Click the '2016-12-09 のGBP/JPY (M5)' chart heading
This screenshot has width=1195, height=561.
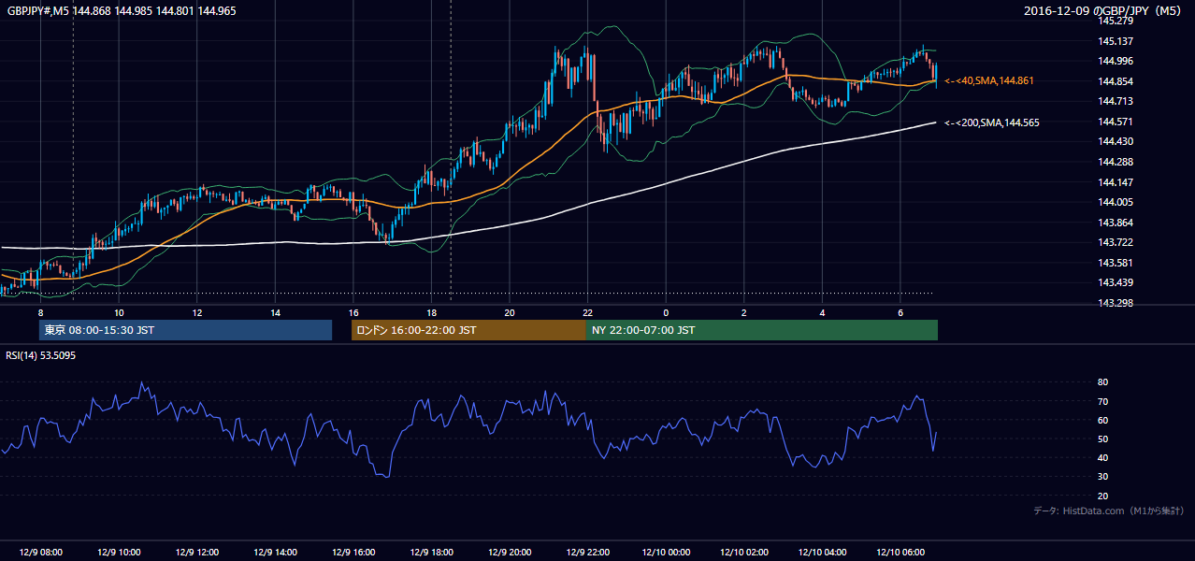coord(1102,10)
